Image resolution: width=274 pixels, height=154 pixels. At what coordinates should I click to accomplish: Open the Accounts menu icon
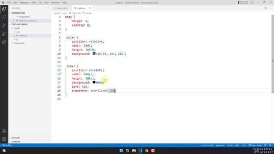[x=4, y=131]
